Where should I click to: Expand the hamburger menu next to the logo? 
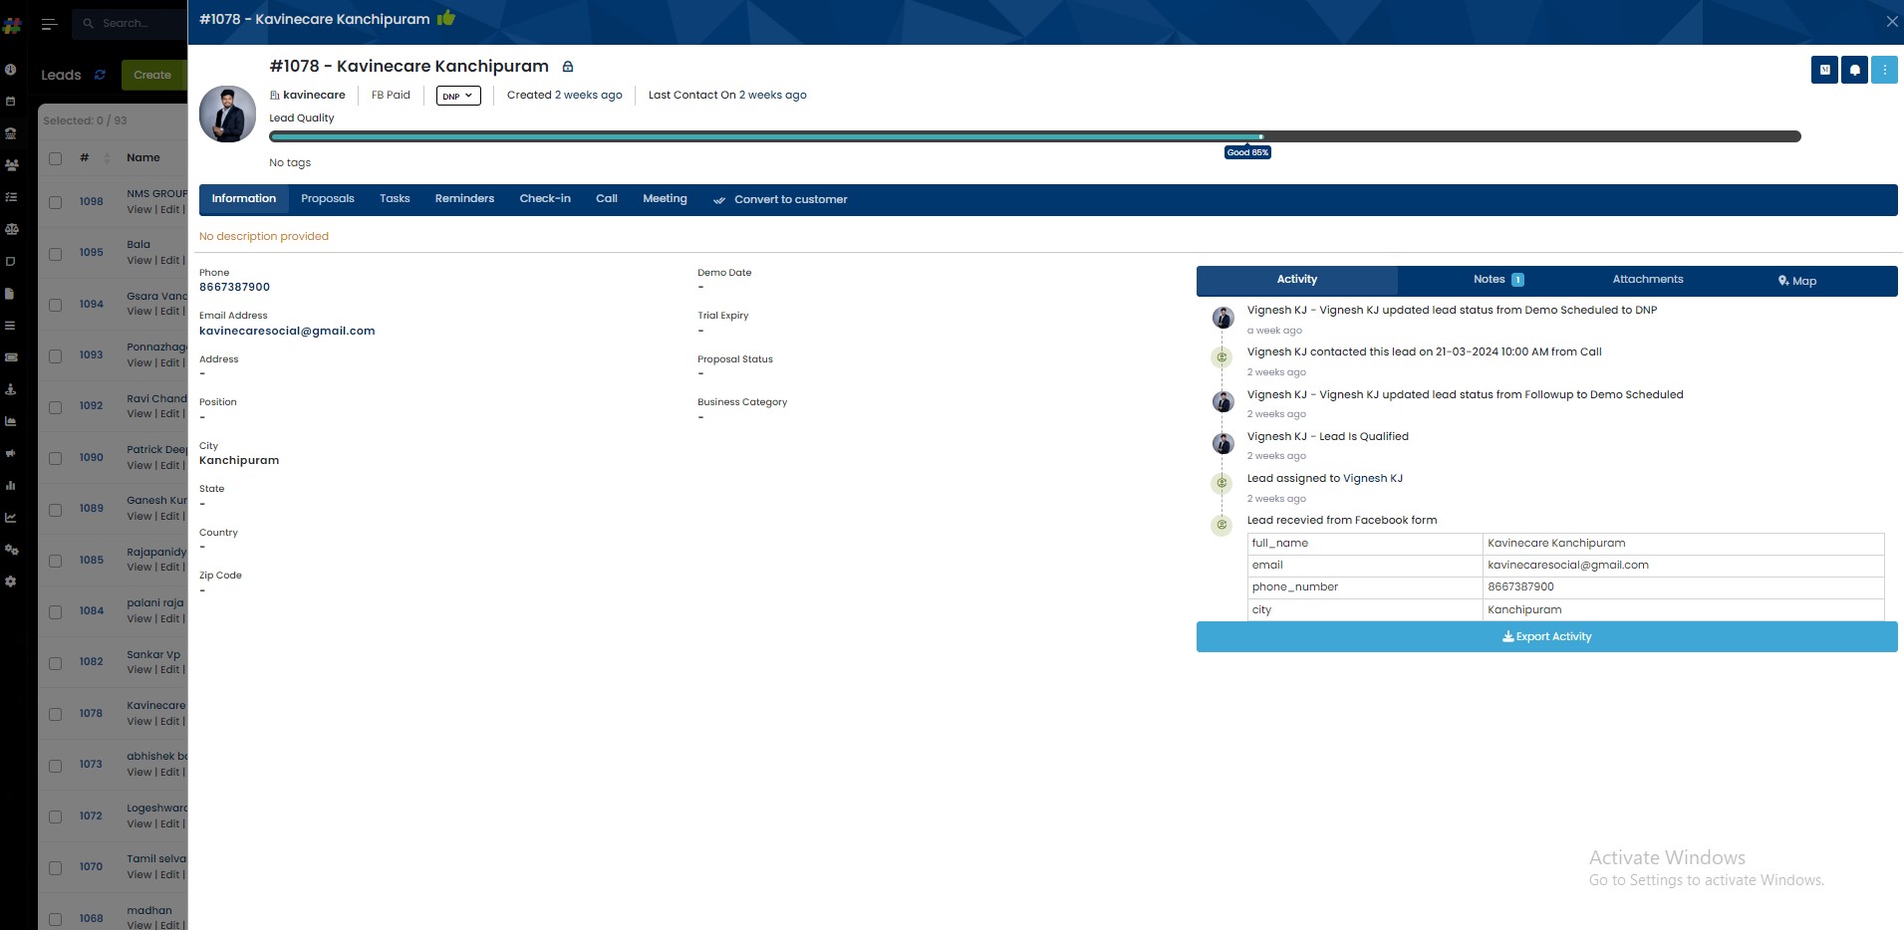point(48,24)
